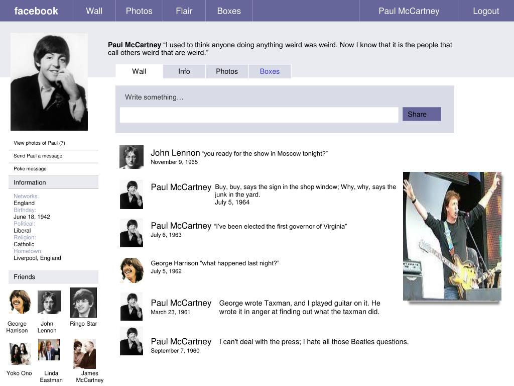This screenshot has width=514, height=386.
Task: Switch to the Photos profile tab
Action: (x=227, y=71)
